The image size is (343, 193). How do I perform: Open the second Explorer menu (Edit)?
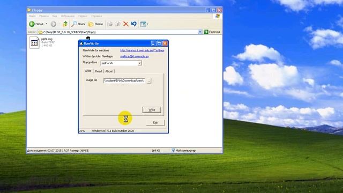pyautogui.click(x=44, y=16)
